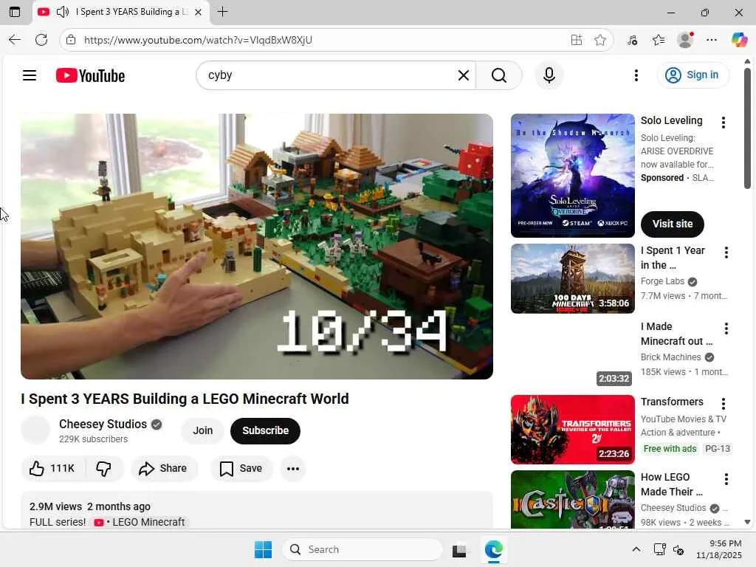Open the YouTube guide hamburger menu

pyautogui.click(x=30, y=75)
